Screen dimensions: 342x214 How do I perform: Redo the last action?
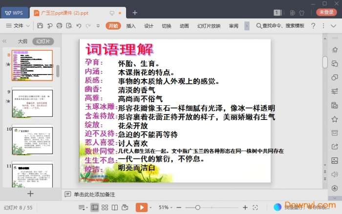pyautogui.click(x=88, y=26)
